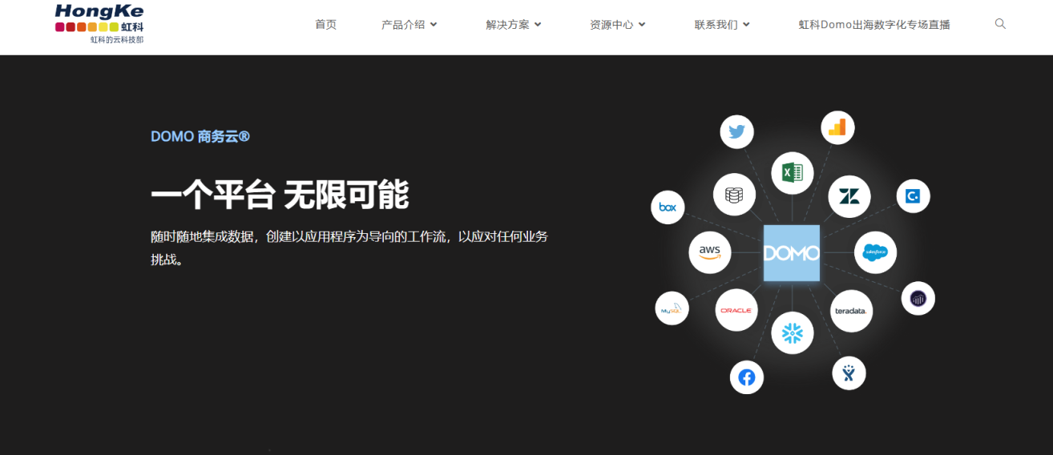1053x455 pixels.
Task: Click the Google Analytics bar icon
Action: click(837, 127)
